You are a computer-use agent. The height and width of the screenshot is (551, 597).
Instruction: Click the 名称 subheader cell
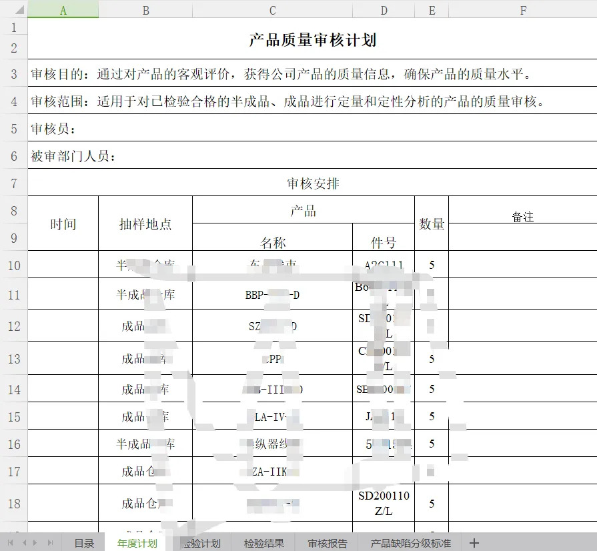click(273, 237)
